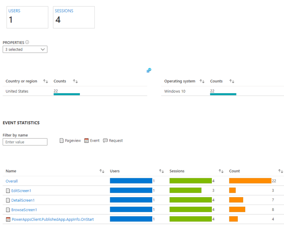Click the Event legend calendar icon
This screenshot has height=227, width=284.
pos(86,141)
